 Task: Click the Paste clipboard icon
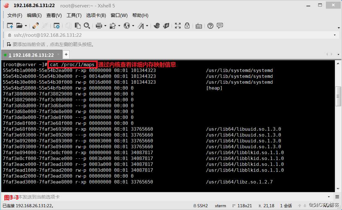77,26
